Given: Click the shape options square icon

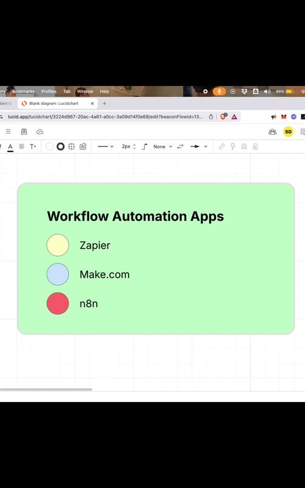Looking at the screenshot, I should pyautogui.click(x=71, y=146).
